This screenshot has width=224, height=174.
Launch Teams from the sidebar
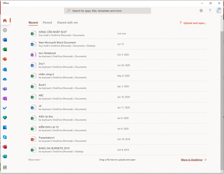5,89
